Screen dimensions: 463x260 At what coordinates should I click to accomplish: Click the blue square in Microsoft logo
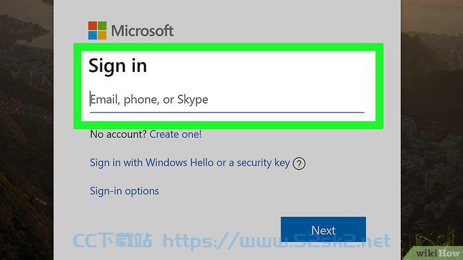[x=92, y=35]
